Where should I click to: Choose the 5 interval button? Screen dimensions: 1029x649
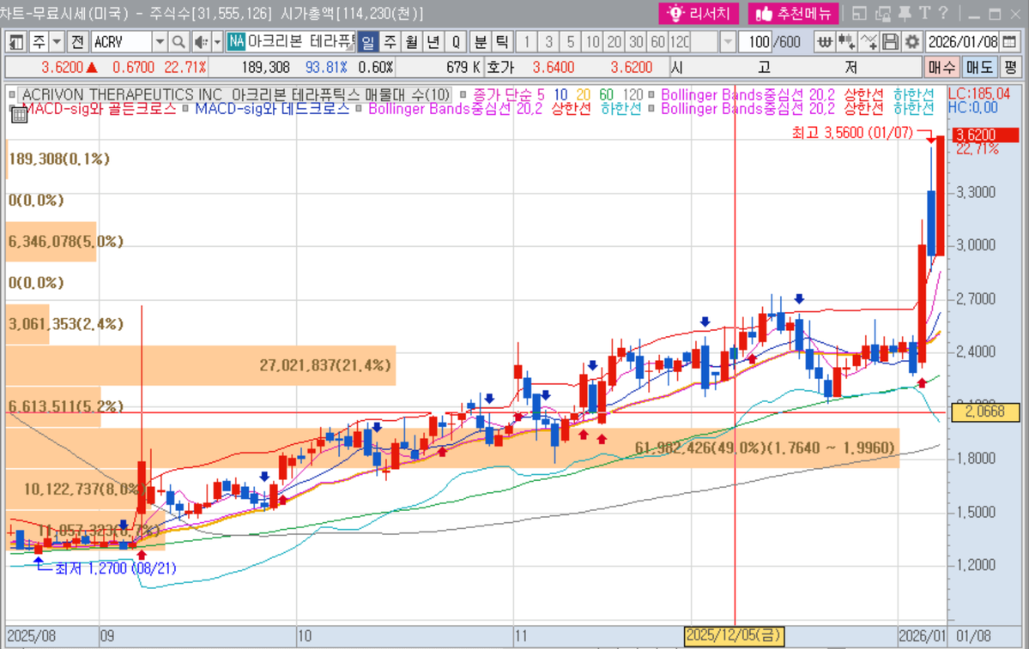click(570, 43)
